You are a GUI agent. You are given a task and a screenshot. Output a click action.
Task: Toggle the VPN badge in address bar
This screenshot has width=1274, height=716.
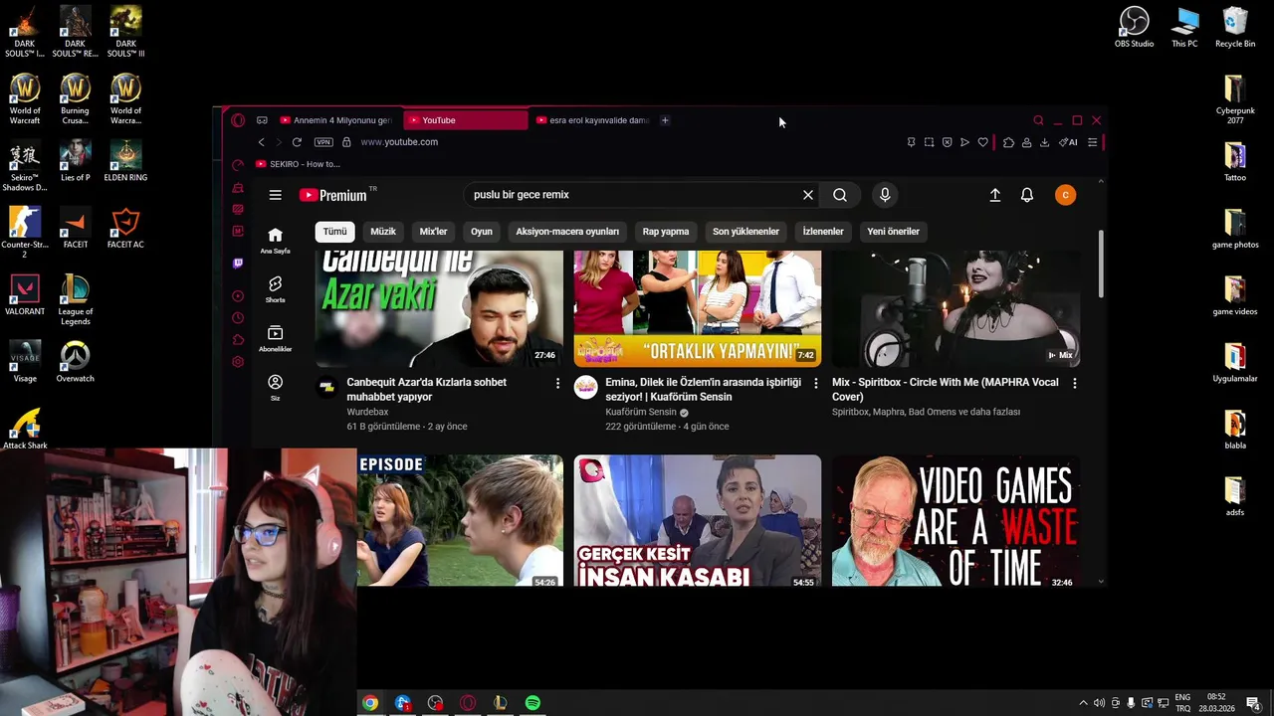[x=323, y=142]
